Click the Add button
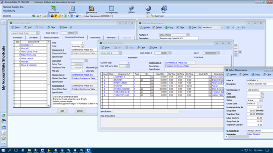This screenshot has height=153, width=273. 62,111
